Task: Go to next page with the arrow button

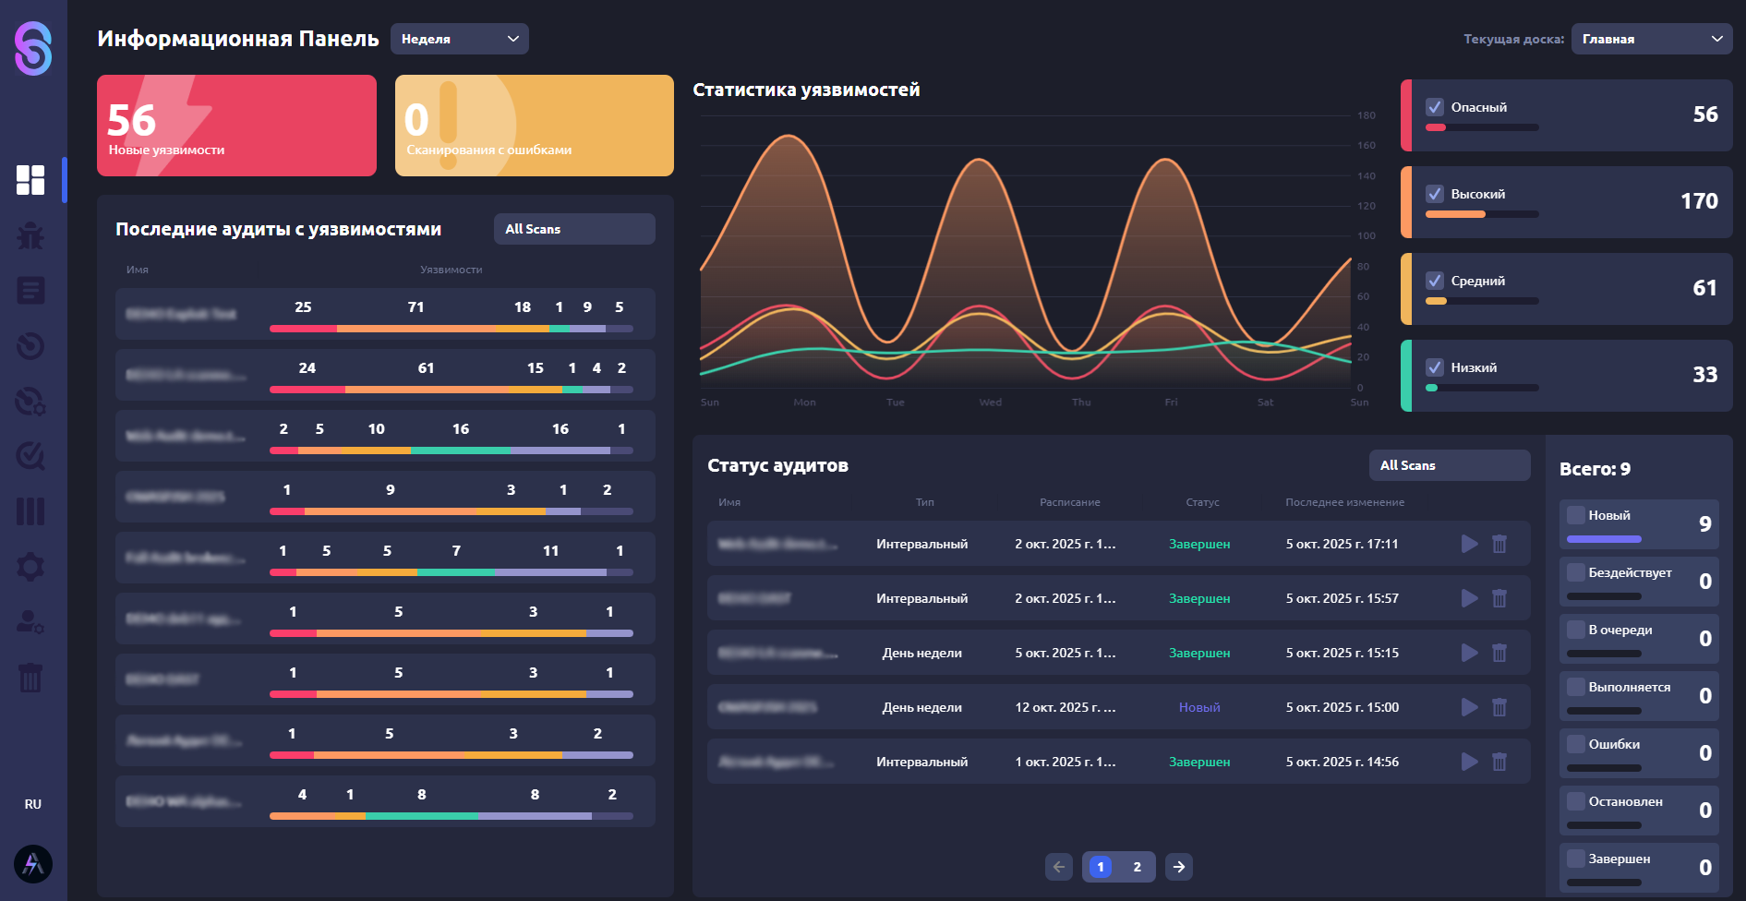Action: [x=1179, y=867]
